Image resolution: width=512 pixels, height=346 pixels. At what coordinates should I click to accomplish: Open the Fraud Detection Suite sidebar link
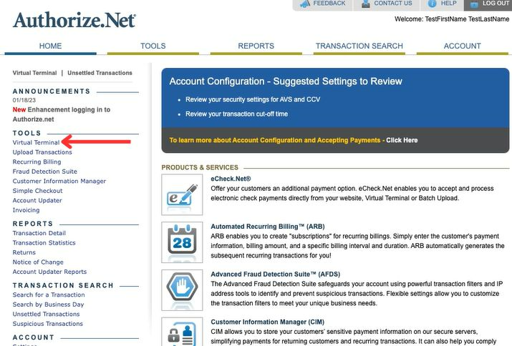pyautogui.click(x=44, y=172)
